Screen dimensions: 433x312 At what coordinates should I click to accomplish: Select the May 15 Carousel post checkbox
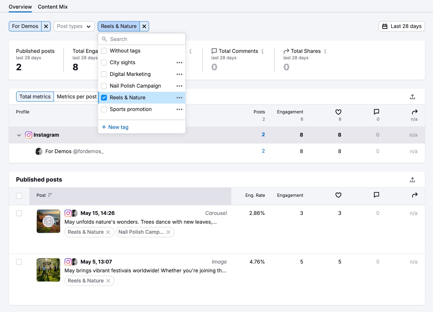tap(19, 213)
